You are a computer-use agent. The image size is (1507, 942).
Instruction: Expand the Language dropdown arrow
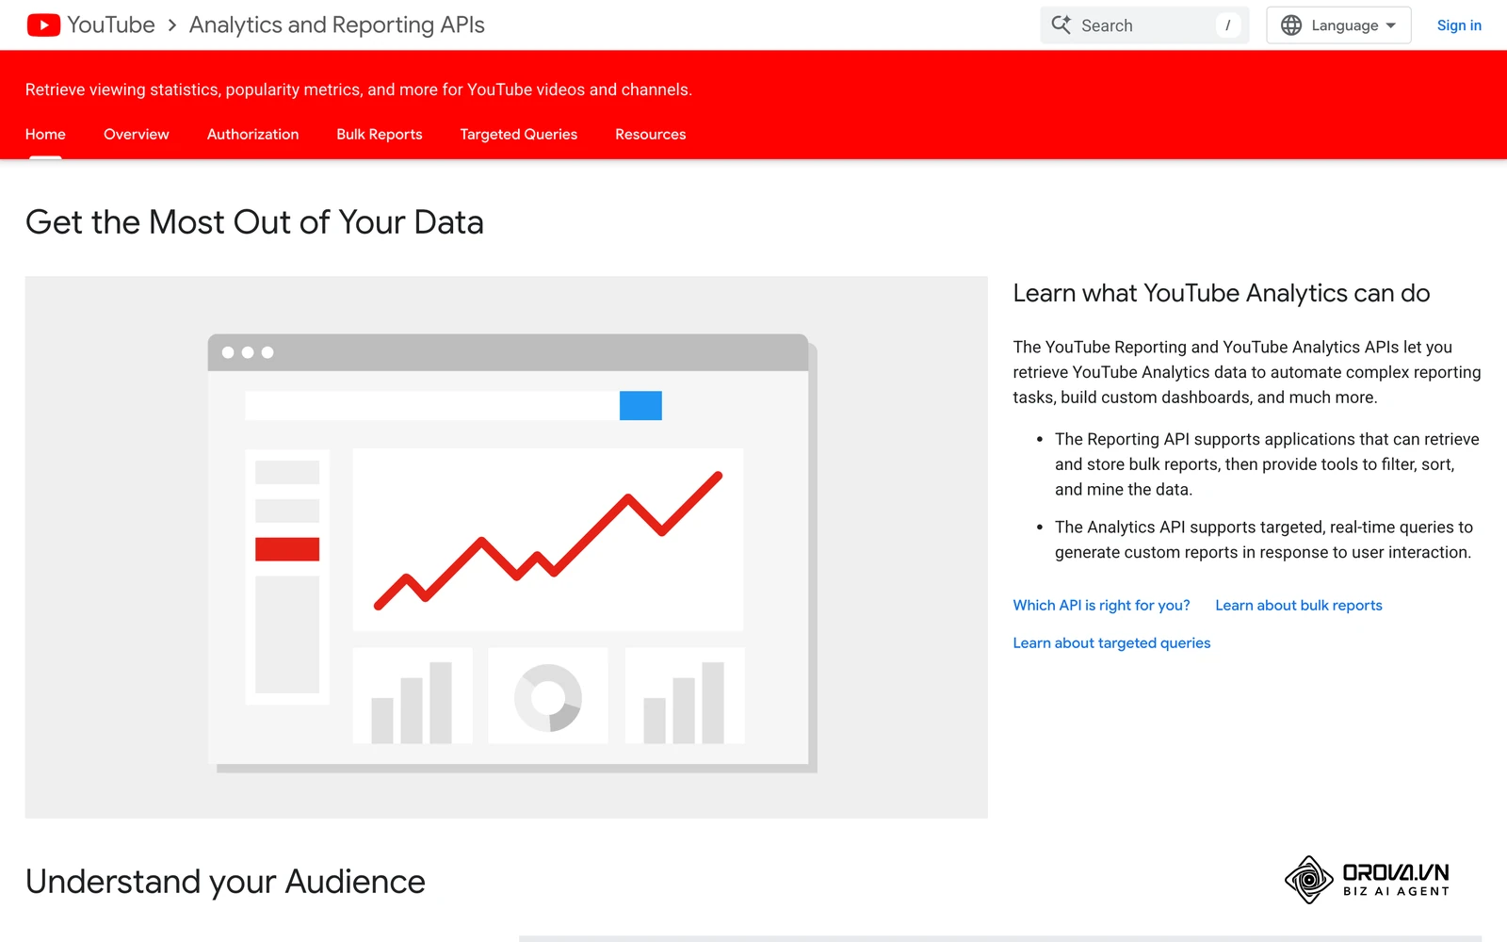point(1391,25)
